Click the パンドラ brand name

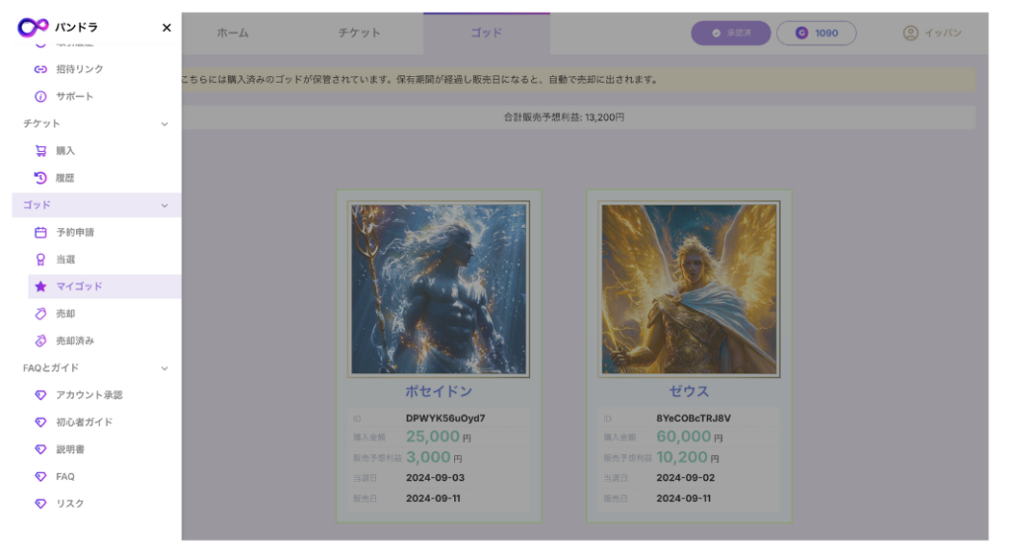[x=77, y=27]
